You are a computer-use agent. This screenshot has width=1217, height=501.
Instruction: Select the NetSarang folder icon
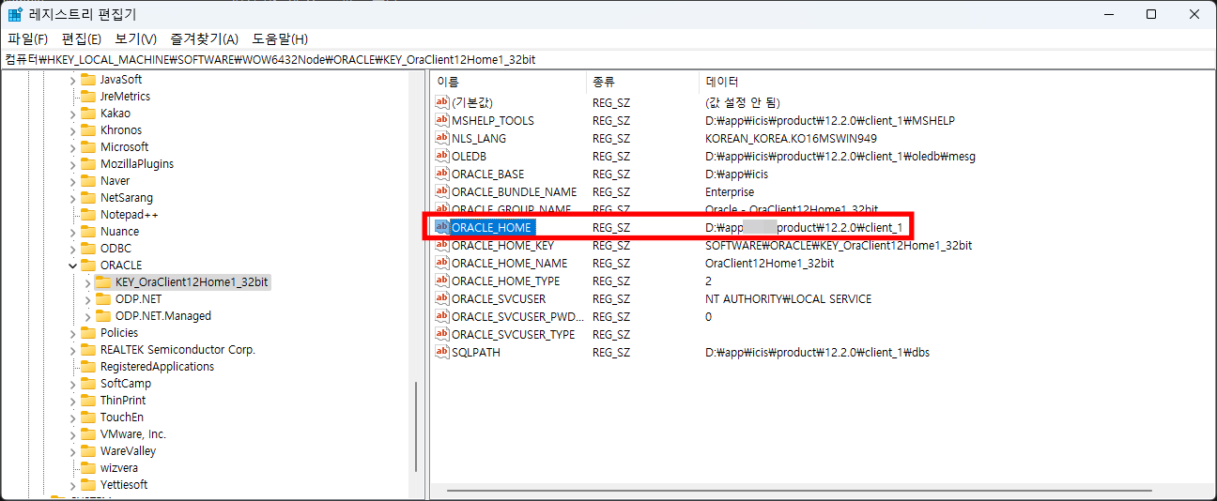[88, 198]
